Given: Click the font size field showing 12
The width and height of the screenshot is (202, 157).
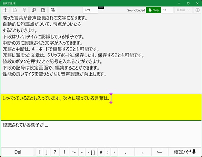Looking at the screenshot, I should pyautogui.click(x=167, y=10).
